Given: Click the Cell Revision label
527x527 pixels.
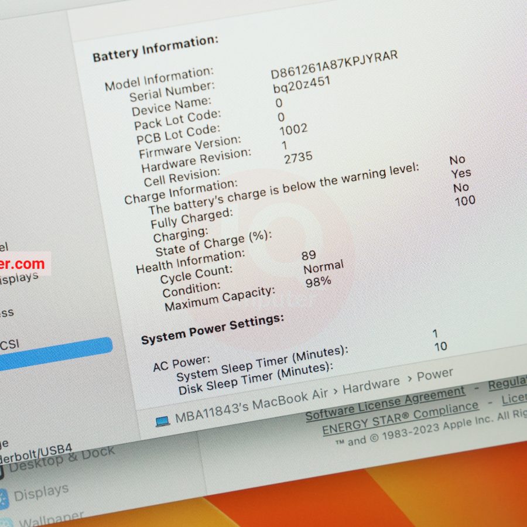Looking at the screenshot, I should 182,177.
